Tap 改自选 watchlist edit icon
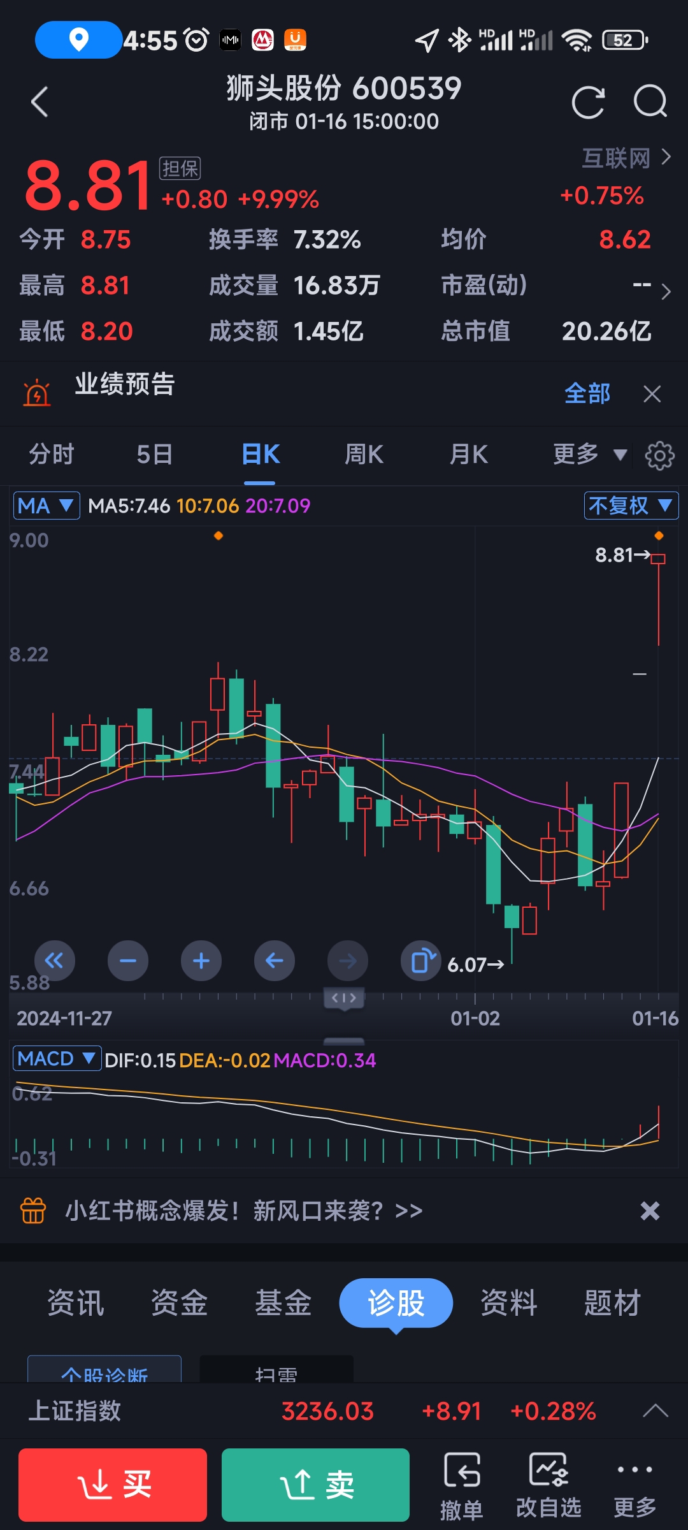The image size is (688, 1530). coord(548,1485)
